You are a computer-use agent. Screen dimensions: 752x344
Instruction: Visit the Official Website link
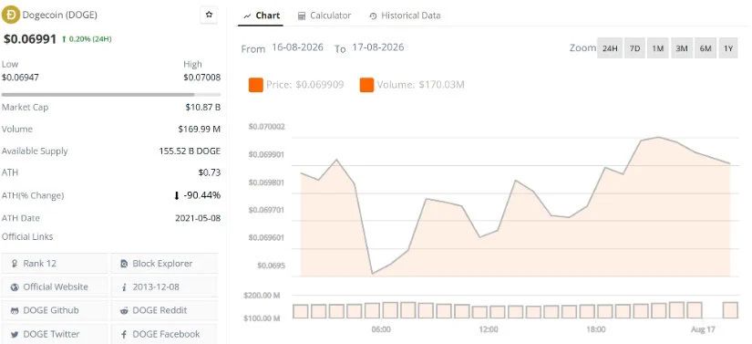coord(55,287)
